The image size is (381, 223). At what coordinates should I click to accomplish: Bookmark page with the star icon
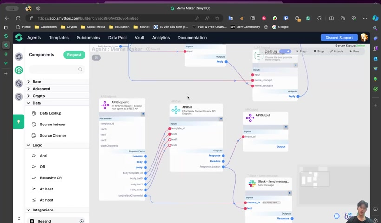217,18
